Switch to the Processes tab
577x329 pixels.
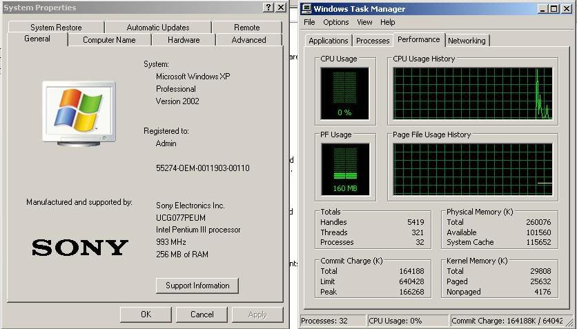pyautogui.click(x=373, y=41)
